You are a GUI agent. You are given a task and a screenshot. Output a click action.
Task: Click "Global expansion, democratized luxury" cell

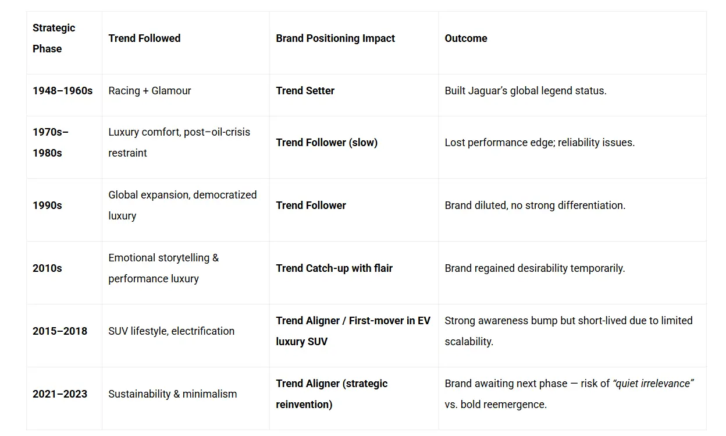click(182, 205)
